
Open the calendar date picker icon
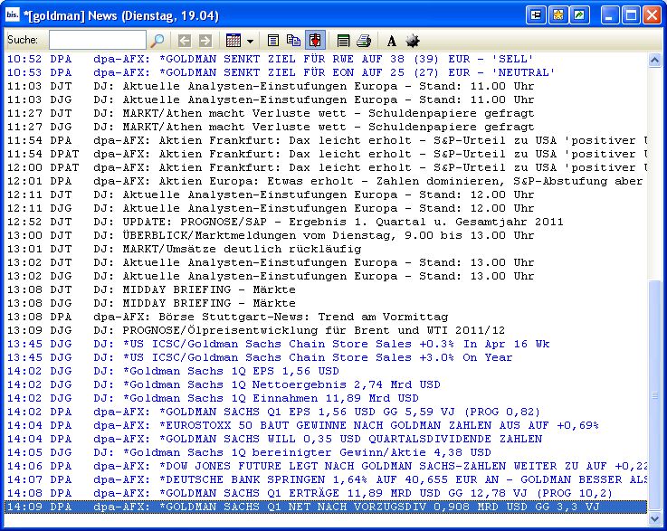(x=233, y=41)
